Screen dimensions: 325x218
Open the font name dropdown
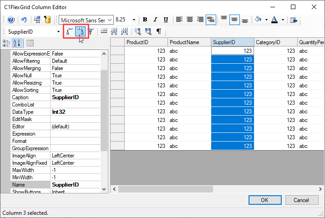pos(110,20)
